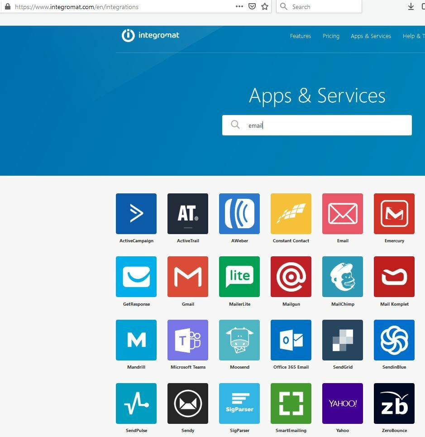The image size is (425, 437).
Task: Click the Emercury label text
Action: click(x=394, y=241)
